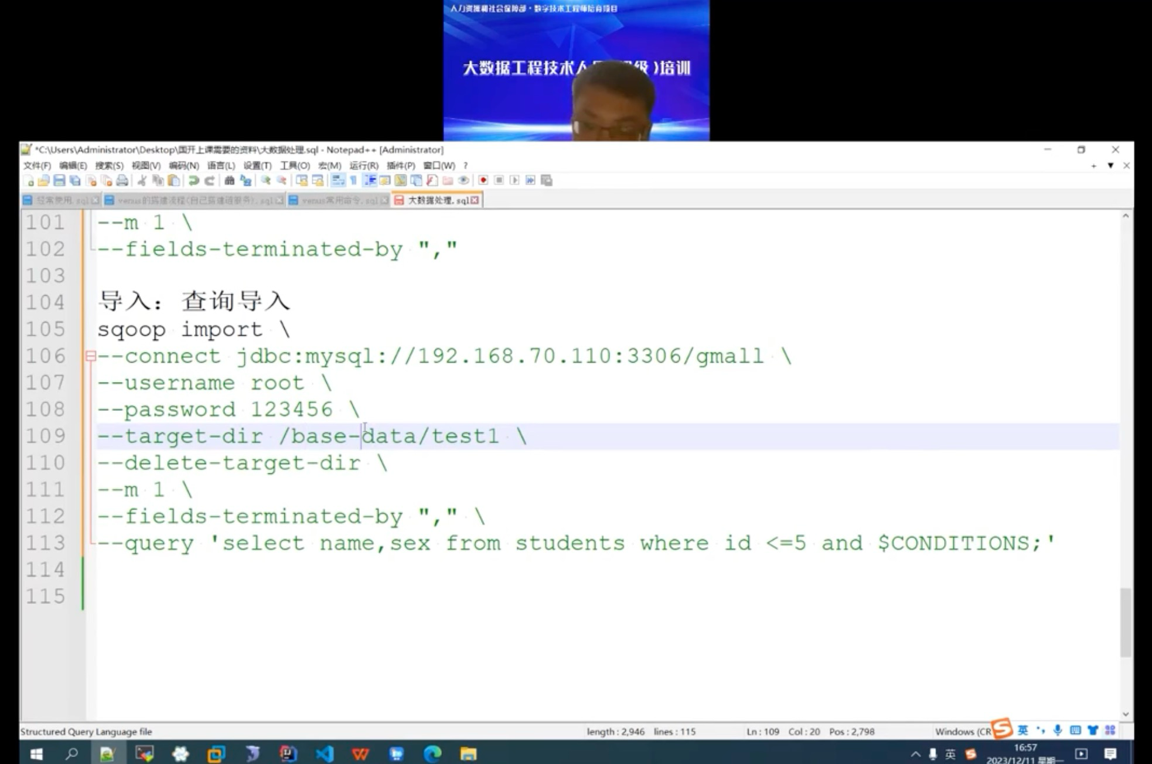Viewport: 1152px width, 764px height.
Task: Click the Open file toolbar icon
Action: (x=44, y=180)
